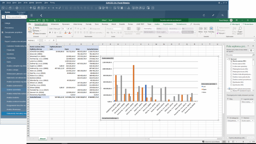Open the Plik menu in Excel
256x144 pixels.
(29, 24)
